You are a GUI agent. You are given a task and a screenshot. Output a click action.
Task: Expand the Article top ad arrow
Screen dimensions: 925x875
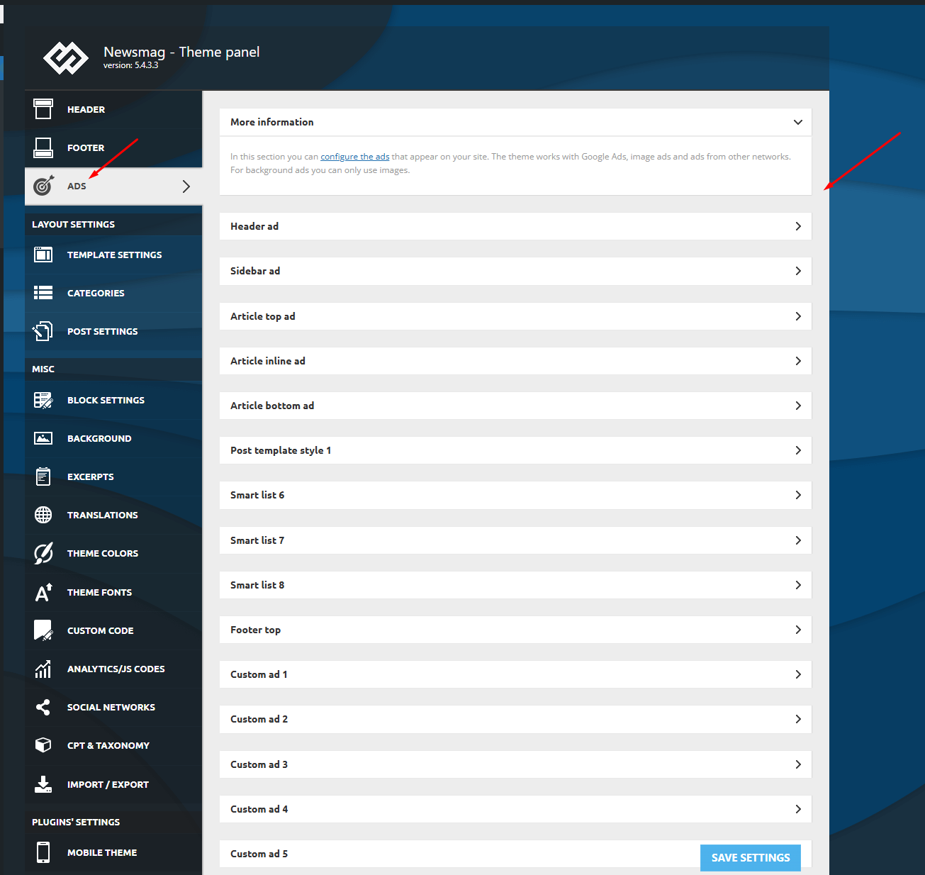tap(798, 316)
